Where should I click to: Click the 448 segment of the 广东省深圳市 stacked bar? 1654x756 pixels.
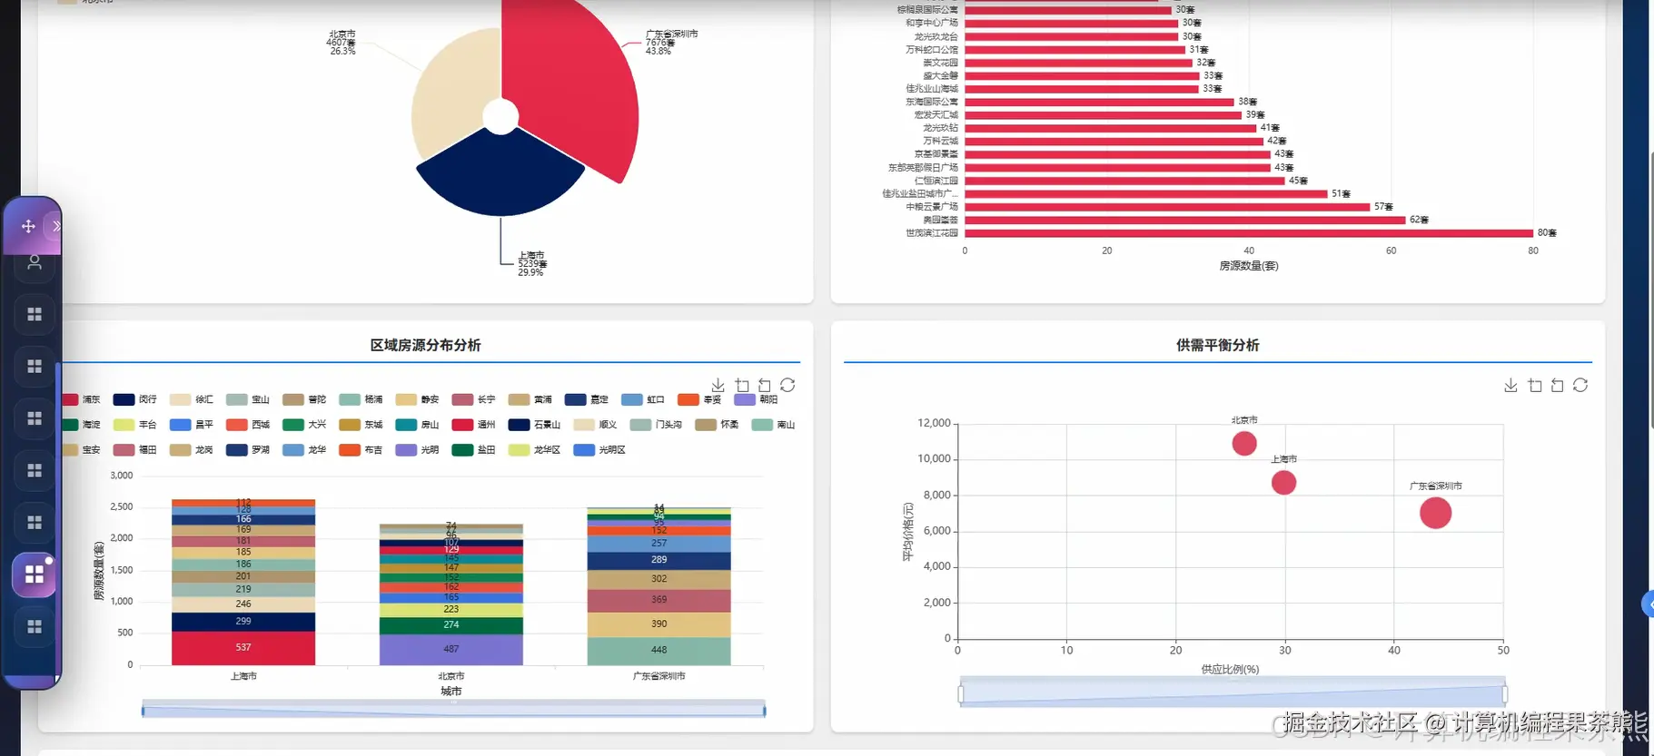659,651
